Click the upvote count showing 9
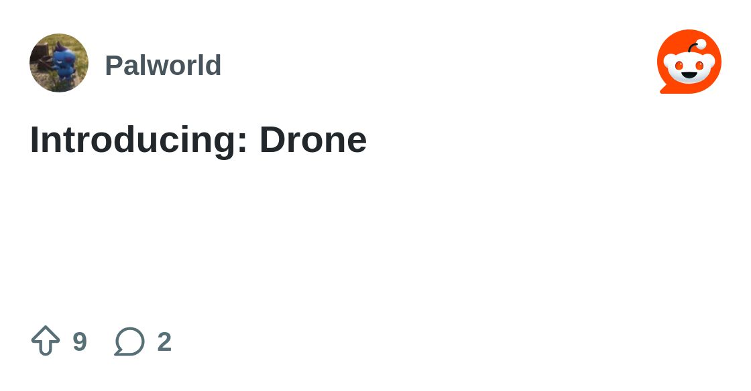The image size is (751, 391). (x=80, y=341)
